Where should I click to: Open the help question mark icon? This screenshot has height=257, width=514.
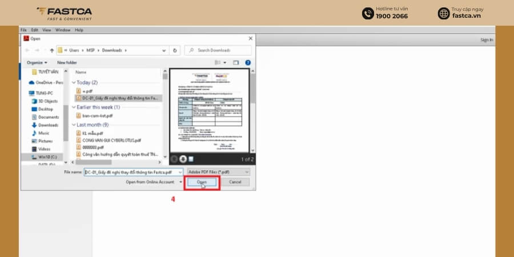point(248,63)
